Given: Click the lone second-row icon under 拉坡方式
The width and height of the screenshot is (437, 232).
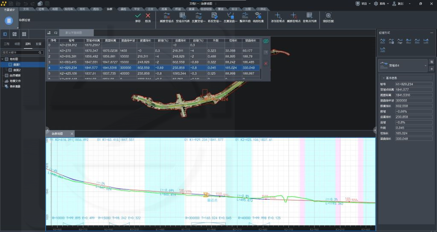Looking at the screenshot, I should 383,49.
